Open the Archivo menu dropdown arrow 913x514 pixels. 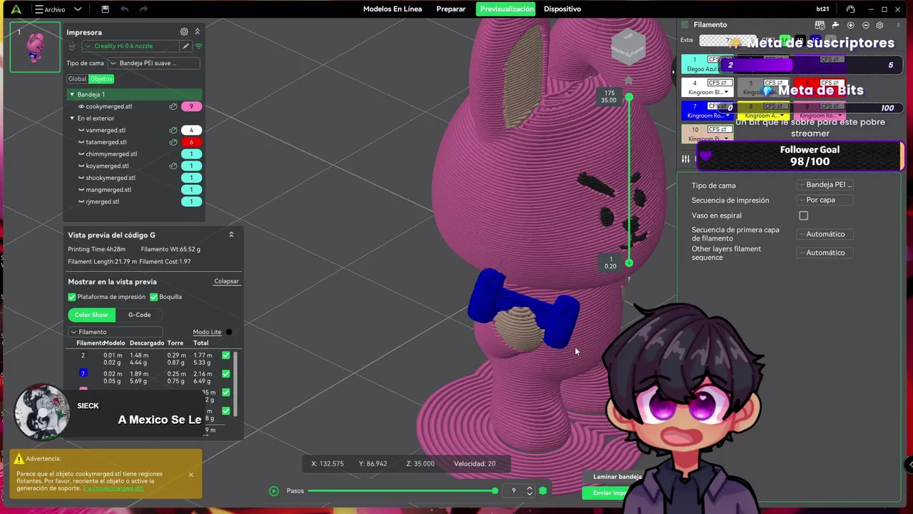[x=78, y=9]
